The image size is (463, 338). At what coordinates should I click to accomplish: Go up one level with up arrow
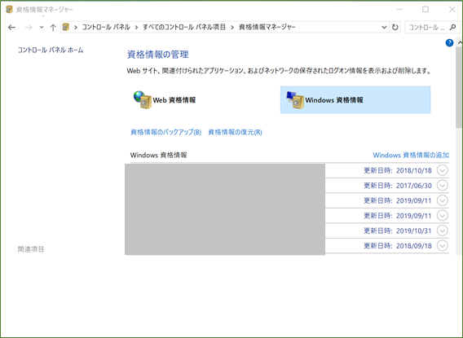(53, 28)
